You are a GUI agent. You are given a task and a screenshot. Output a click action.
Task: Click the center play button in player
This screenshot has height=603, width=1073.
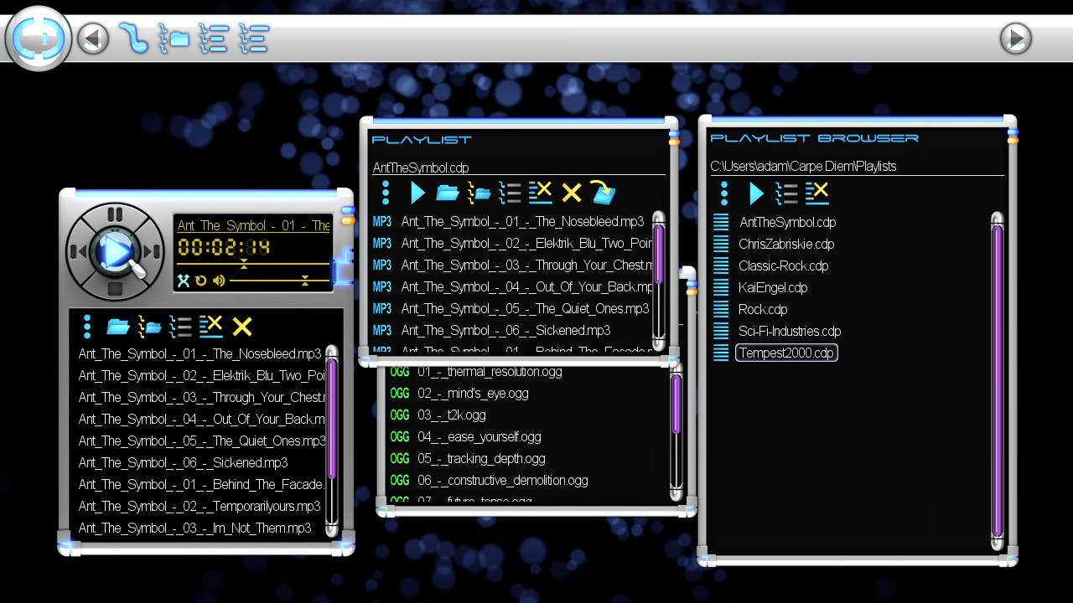[115, 251]
